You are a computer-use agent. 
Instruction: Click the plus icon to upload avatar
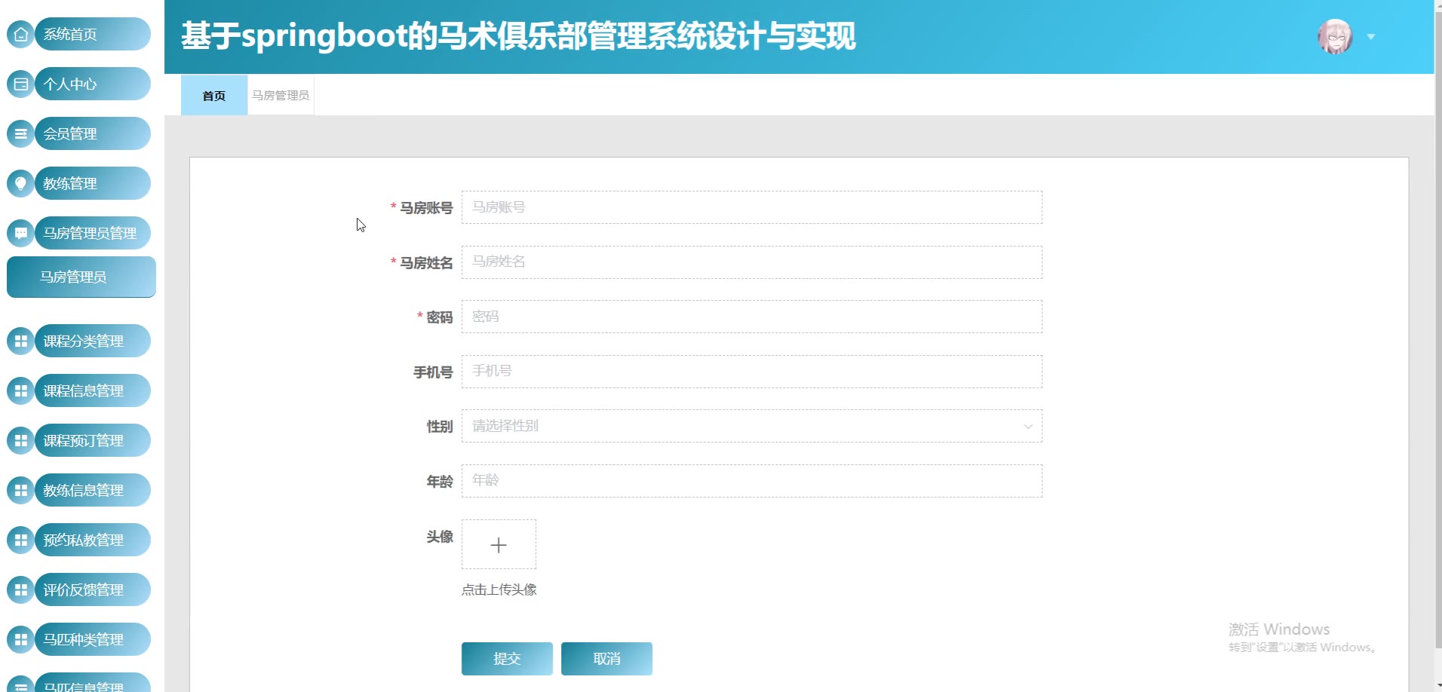tap(499, 544)
